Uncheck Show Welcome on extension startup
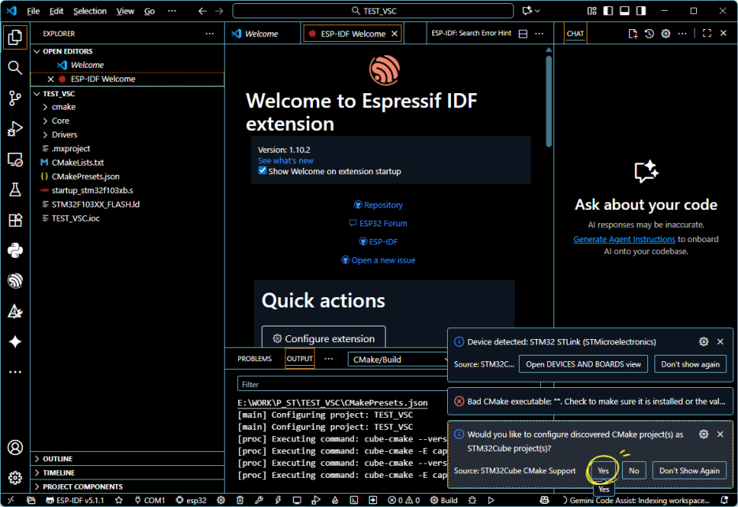 263,171
